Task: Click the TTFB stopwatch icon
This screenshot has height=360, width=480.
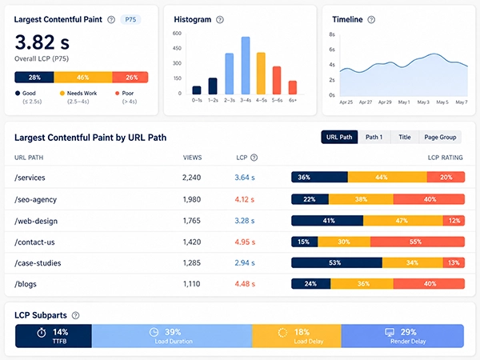Action: click(x=42, y=333)
